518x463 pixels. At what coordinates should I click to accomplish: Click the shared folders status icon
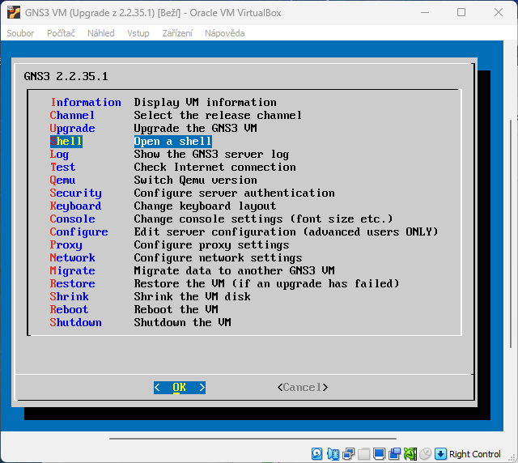(363, 454)
